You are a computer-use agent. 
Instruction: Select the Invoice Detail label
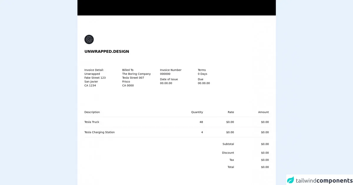pos(94,70)
